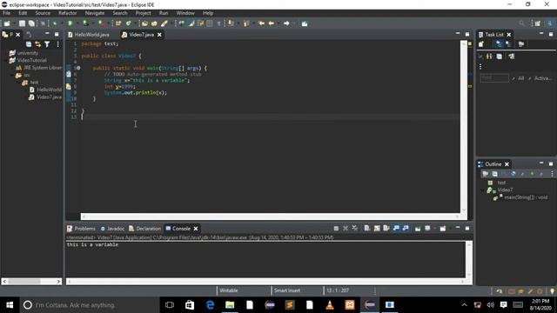Click the Quick Access search magnifier
This screenshot has width=557, height=313.
(521, 23)
